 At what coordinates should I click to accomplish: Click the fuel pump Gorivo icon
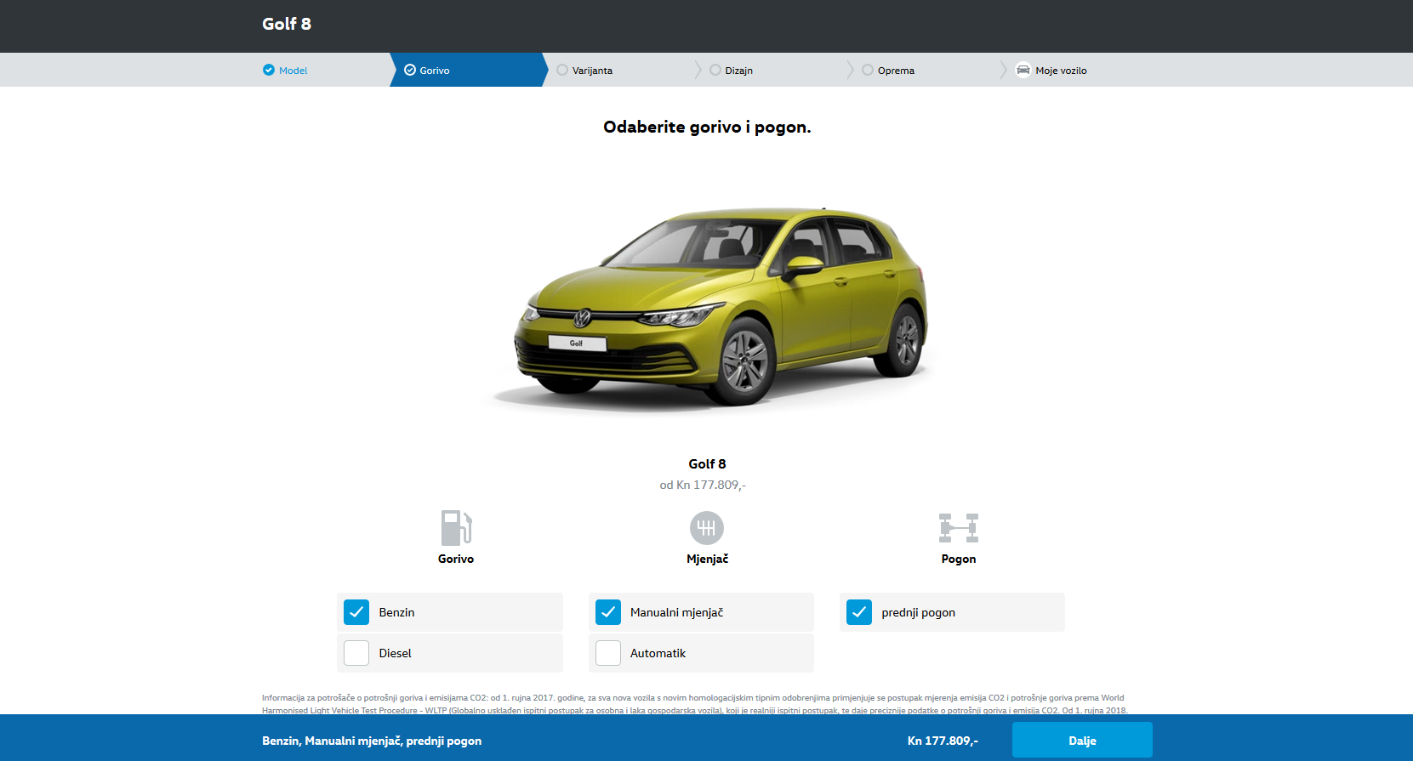pos(456,528)
